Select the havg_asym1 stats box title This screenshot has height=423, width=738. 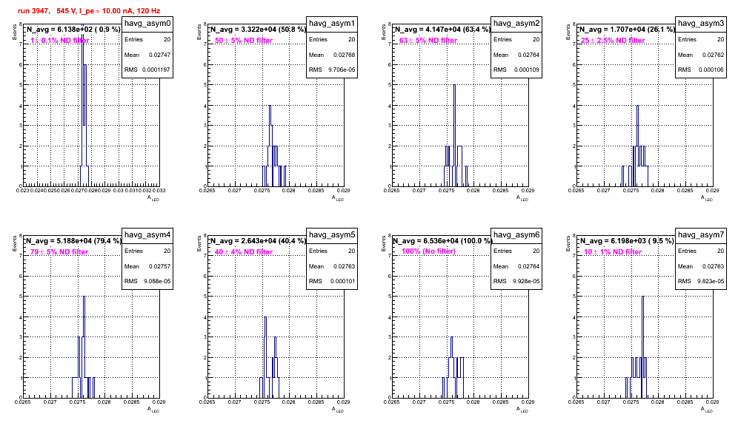(x=332, y=24)
